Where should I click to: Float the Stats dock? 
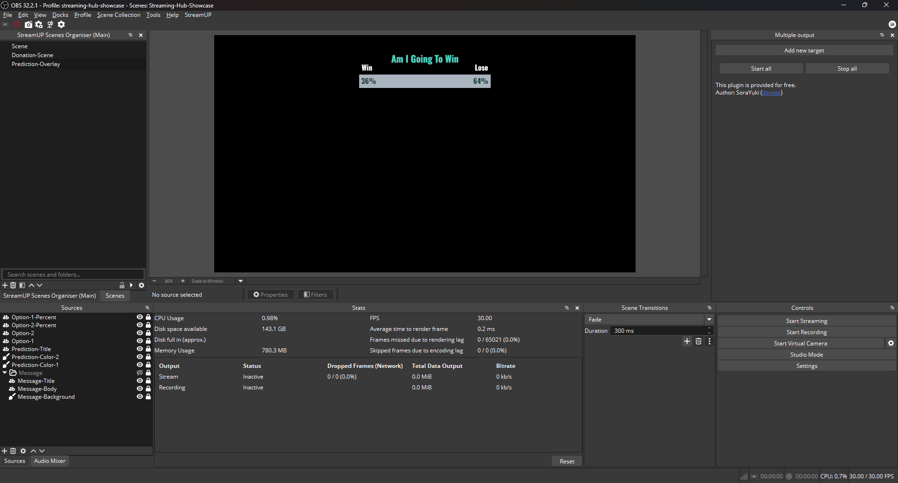point(567,308)
